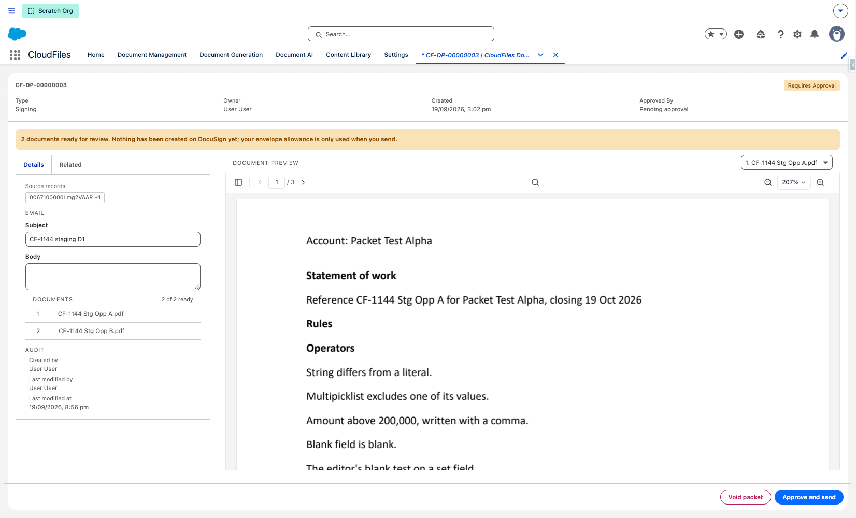The height and width of the screenshot is (518, 856).
Task: Focus the global Search field
Action: [x=401, y=34]
